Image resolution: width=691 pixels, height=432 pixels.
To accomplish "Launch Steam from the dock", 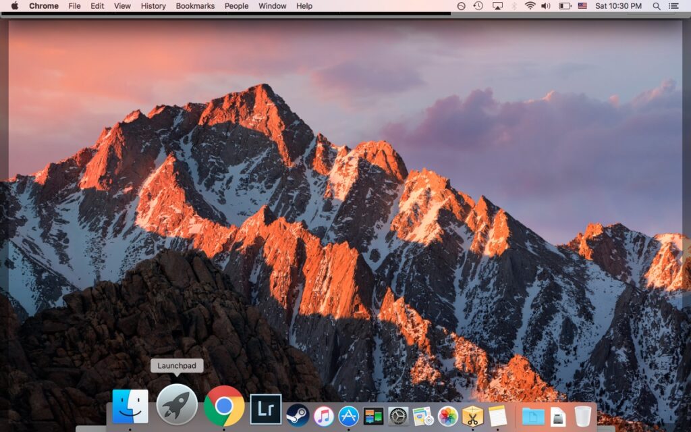I will click(x=298, y=415).
